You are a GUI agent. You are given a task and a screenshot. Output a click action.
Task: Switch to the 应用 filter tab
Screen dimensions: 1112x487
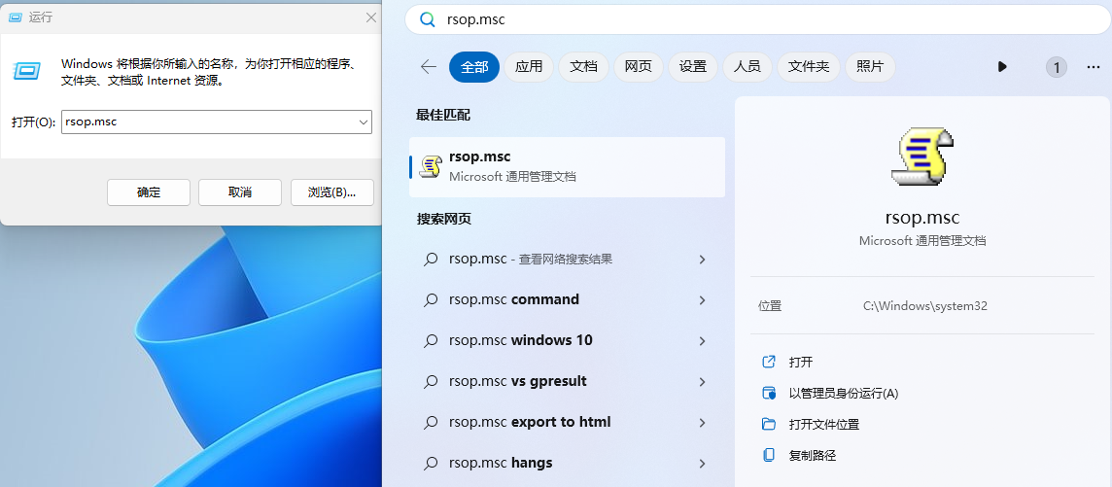[x=529, y=67]
